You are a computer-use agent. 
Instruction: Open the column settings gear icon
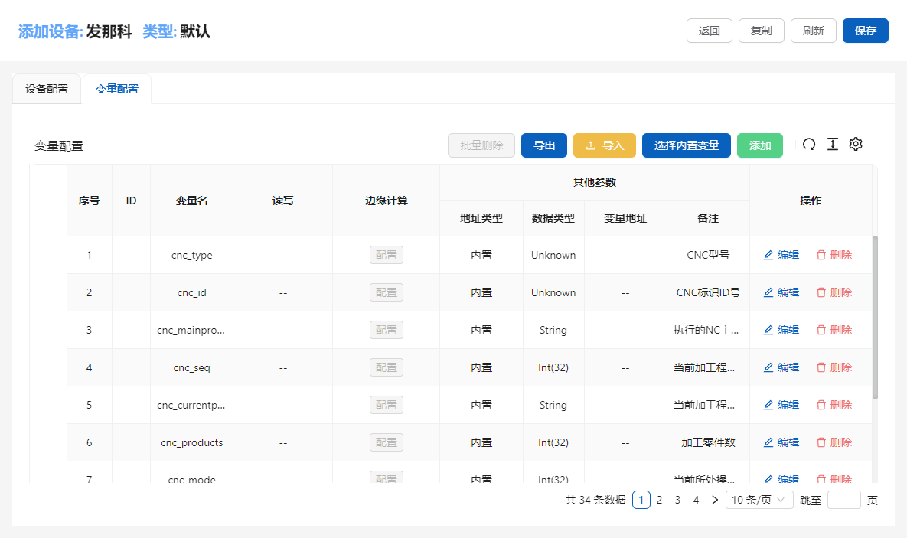pyautogui.click(x=856, y=145)
